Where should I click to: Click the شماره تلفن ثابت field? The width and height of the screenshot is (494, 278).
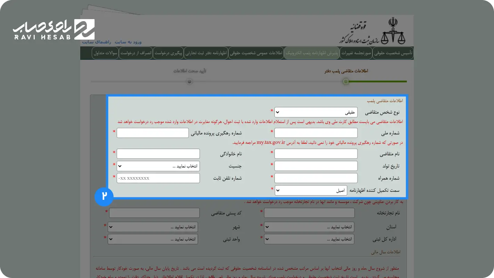tap(158, 178)
